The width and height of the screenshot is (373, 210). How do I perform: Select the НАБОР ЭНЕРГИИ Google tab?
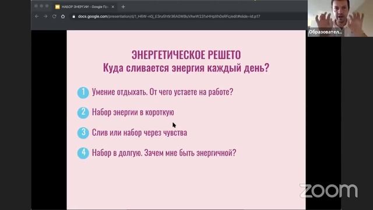pyautogui.click(x=85, y=7)
